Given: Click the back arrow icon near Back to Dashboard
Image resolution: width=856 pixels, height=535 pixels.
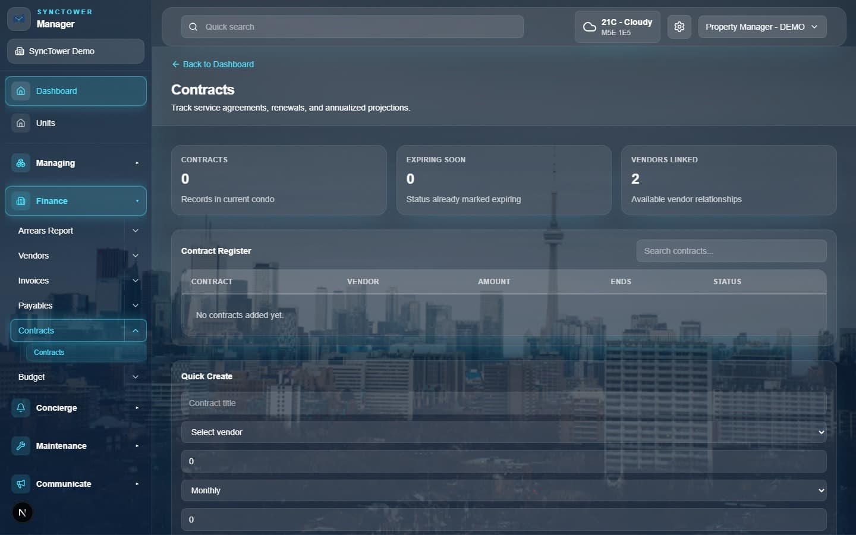Looking at the screenshot, I should coord(175,64).
